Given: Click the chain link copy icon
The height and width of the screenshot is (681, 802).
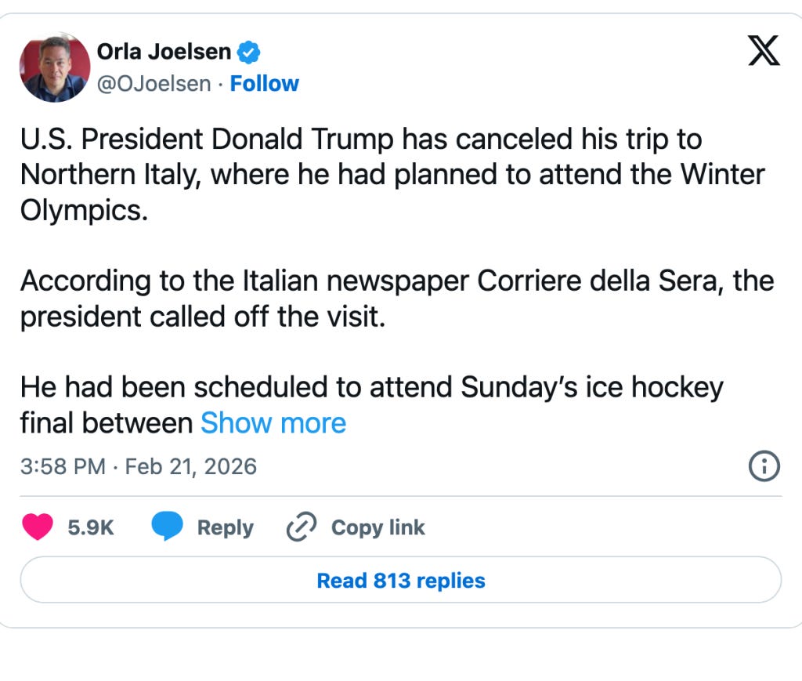Looking at the screenshot, I should (301, 527).
